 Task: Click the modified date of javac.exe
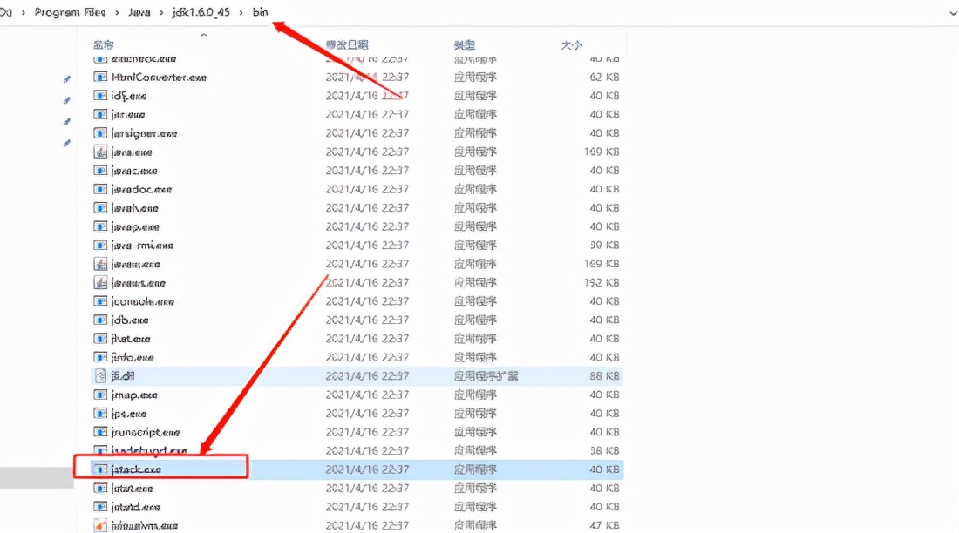(x=367, y=171)
